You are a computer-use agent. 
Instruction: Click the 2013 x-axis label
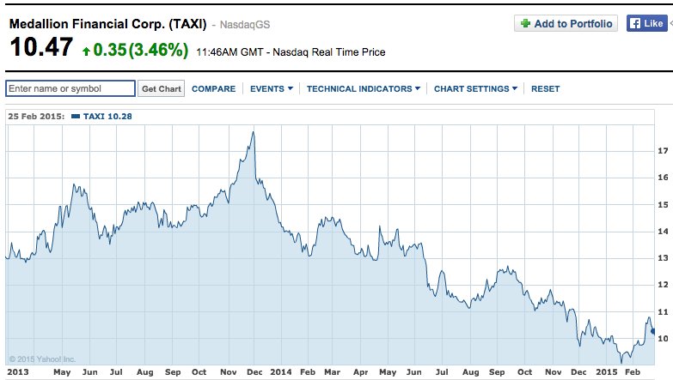pyautogui.click(x=17, y=372)
